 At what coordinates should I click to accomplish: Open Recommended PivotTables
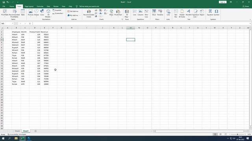pyautogui.click(x=15, y=13)
